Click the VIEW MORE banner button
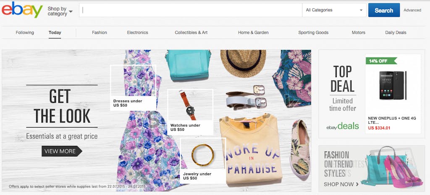 click(x=62, y=151)
